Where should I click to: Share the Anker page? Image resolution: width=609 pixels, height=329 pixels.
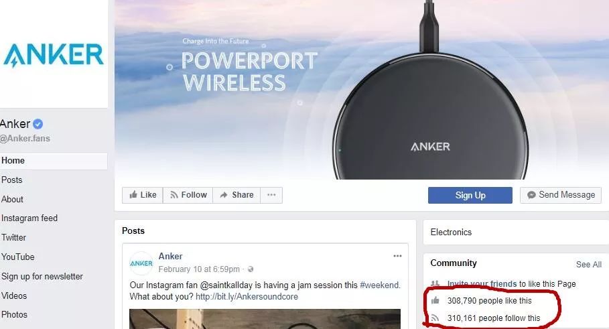coord(236,195)
